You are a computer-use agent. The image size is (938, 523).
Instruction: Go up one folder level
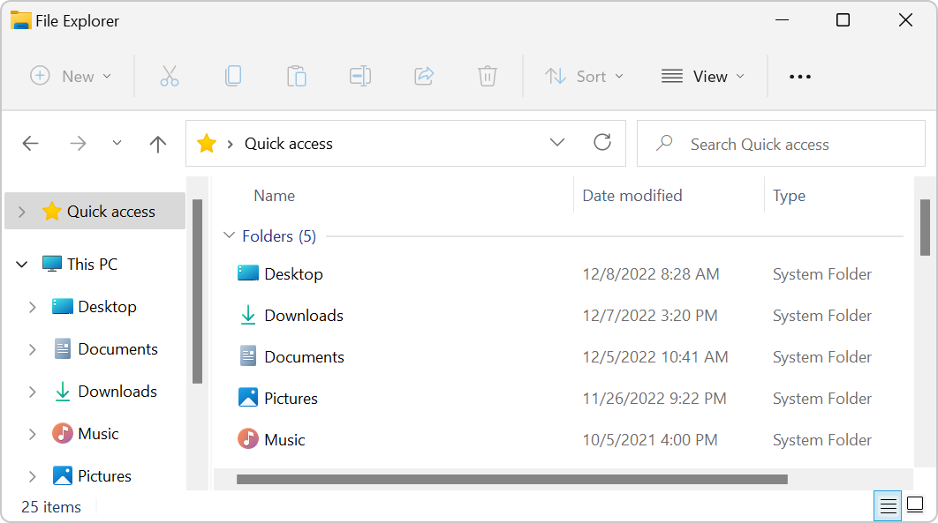(x=158, y=144)
